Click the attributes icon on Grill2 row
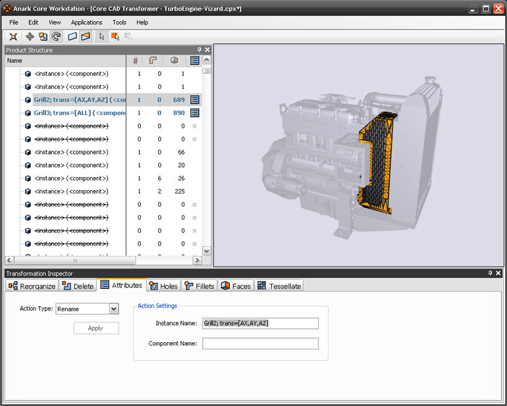 click(195, 99)
